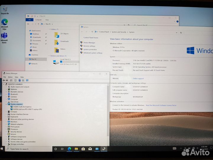Image resolution: width=213 pixels, height=160 pixels.
Task: Open Cortana circle on the taskbar
Action: [56, 149]
